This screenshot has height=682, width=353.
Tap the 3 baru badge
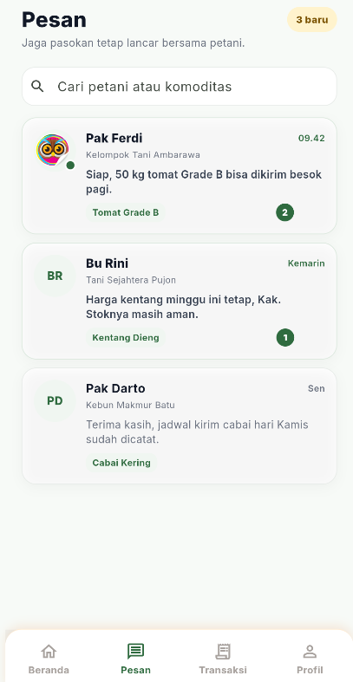[312, 20]
